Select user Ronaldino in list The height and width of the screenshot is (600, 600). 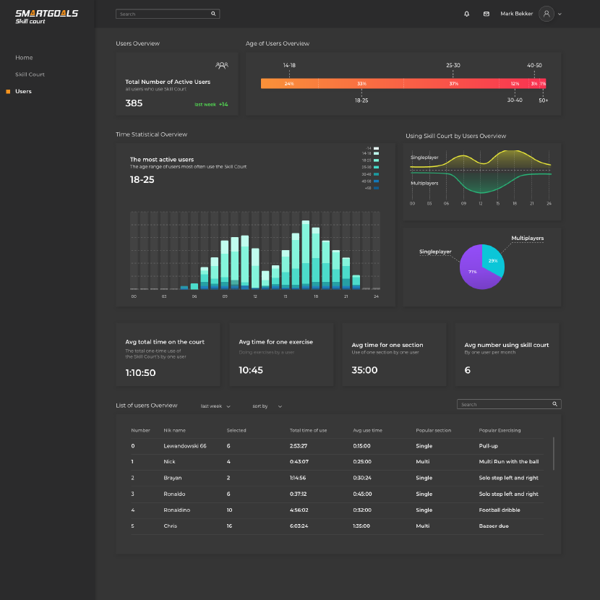[x=177, y=510]
